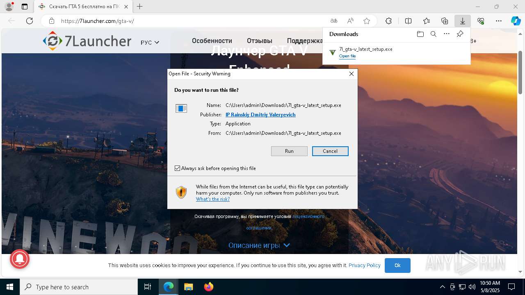Click the network tray icon

[462, 287]
